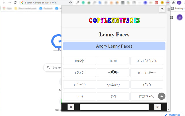This screenshot has height=116, width=185.
Task: Open the Google apps grid icon
Action: (171, 17)
